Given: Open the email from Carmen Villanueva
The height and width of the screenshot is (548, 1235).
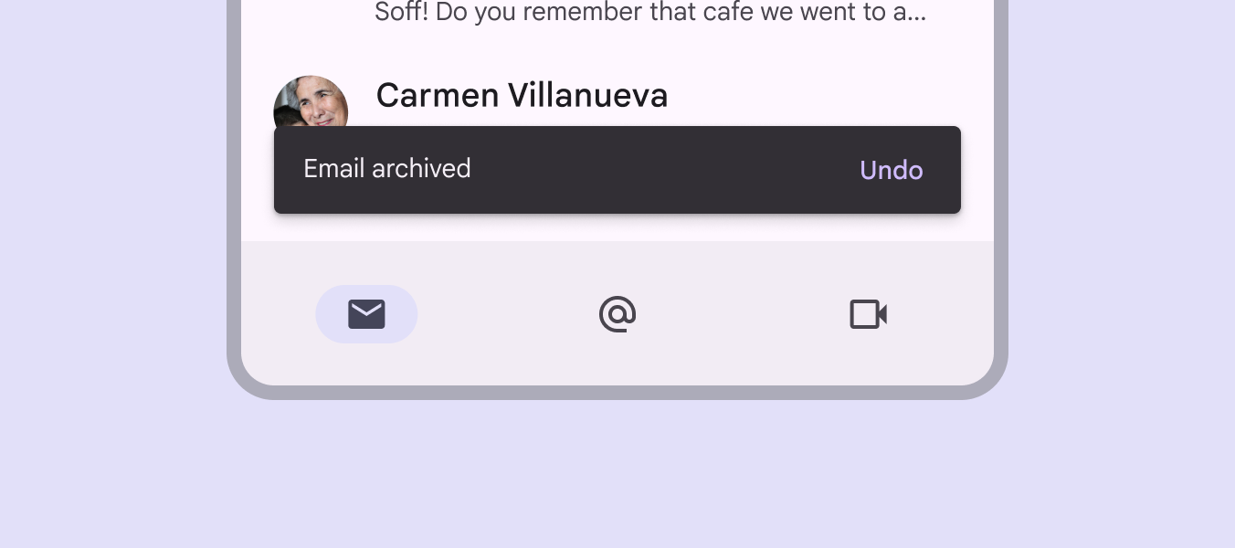Looking at the screenshot, I should pos(522,96).
